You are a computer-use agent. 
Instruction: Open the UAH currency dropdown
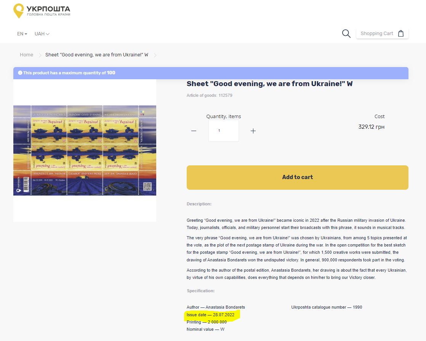(42, 34)
